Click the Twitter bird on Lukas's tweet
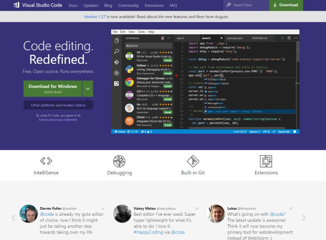Screen dimensions: 326x240 291,208
